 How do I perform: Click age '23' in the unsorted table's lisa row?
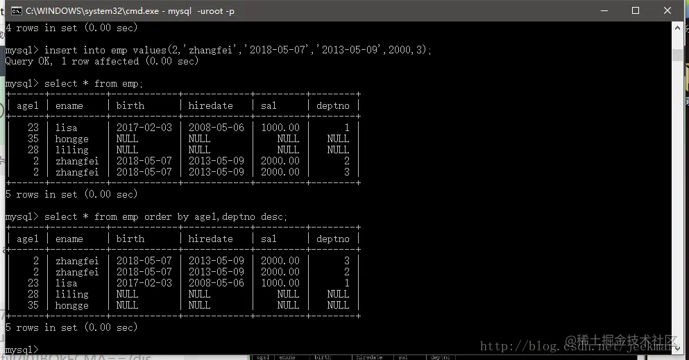(33, 128)
